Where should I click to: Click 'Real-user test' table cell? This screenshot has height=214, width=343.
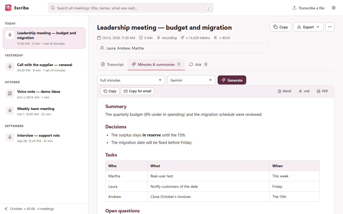pyautogui.click(x=208, y=176)
